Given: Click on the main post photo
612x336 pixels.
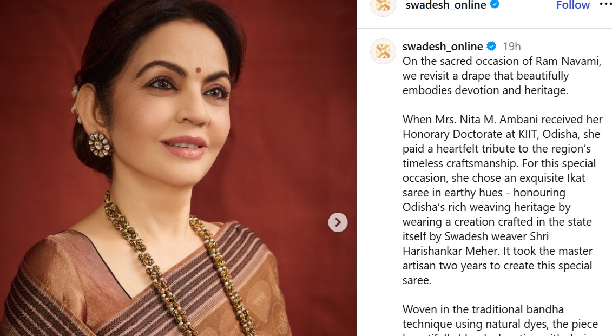Looking at the screenshot, I should point(178,168).
